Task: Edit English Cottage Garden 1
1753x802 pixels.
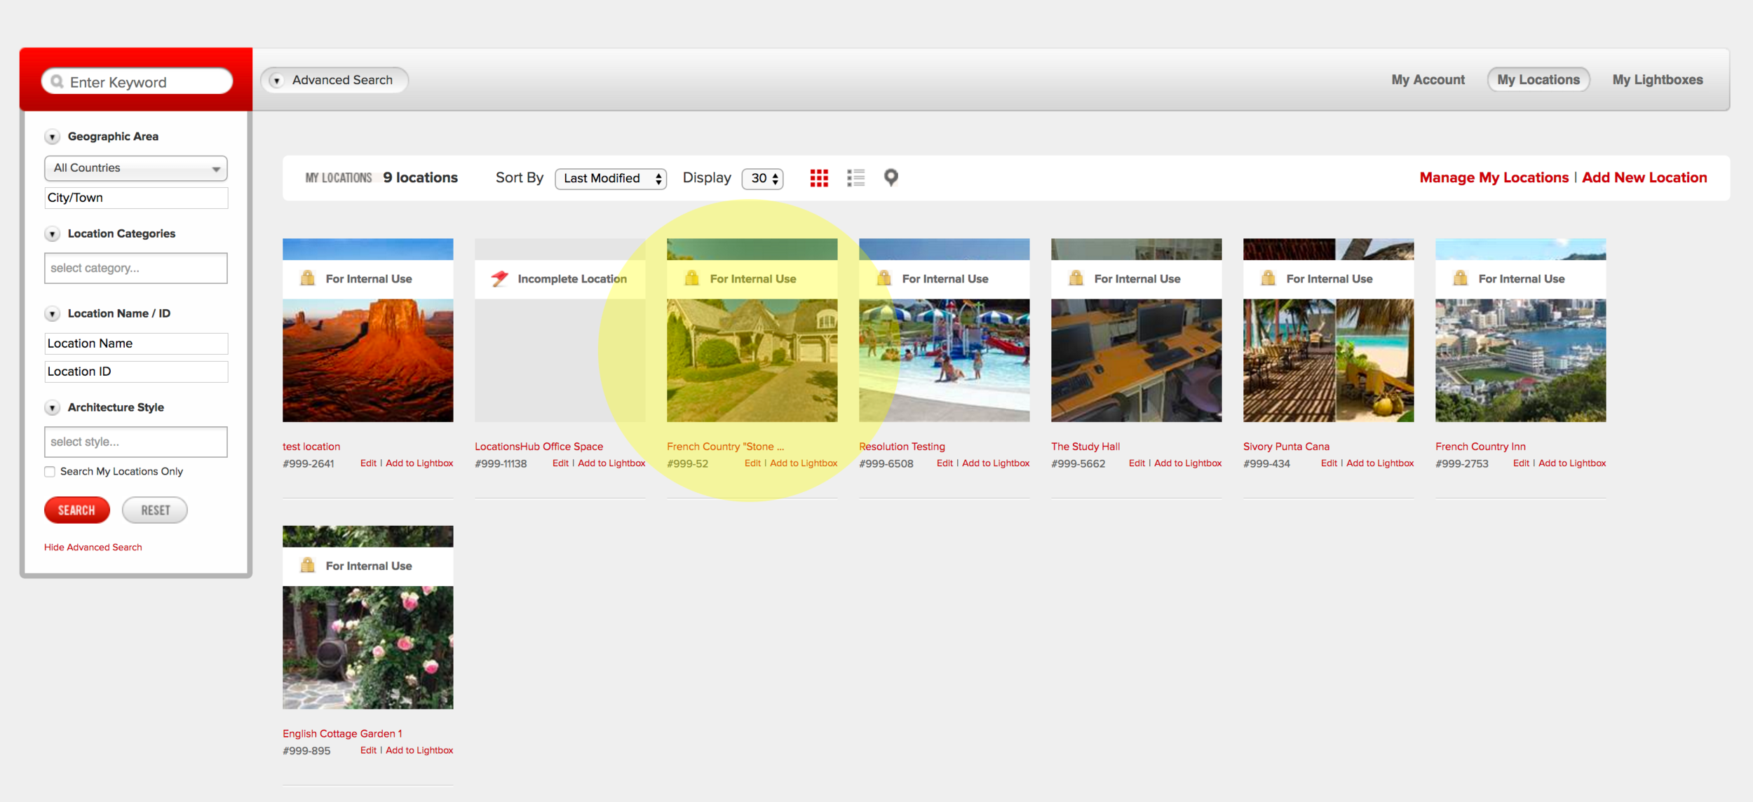Action: coord(368,750)
